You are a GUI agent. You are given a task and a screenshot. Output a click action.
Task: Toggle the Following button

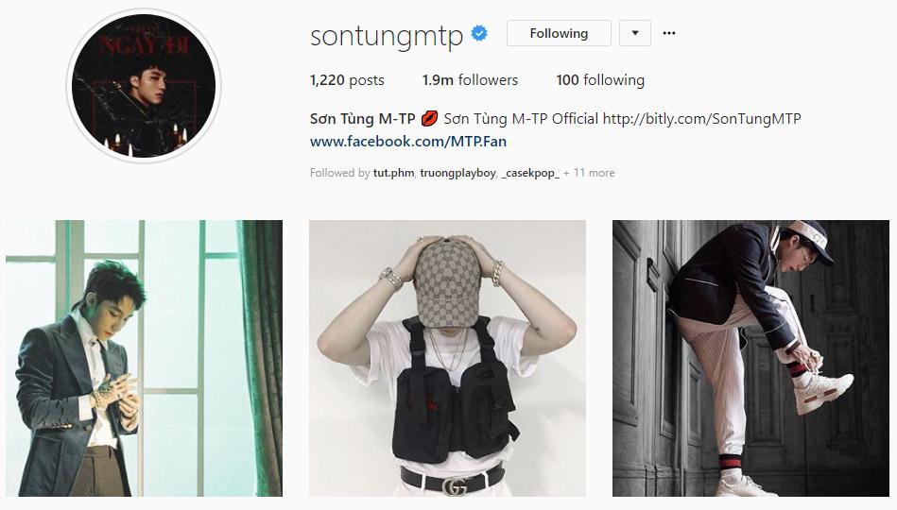559,33
